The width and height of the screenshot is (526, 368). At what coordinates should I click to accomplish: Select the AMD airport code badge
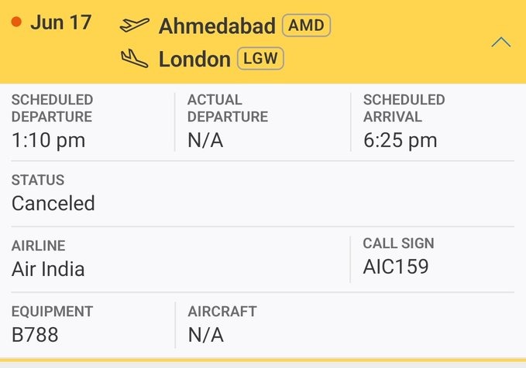tap(306, 26)
